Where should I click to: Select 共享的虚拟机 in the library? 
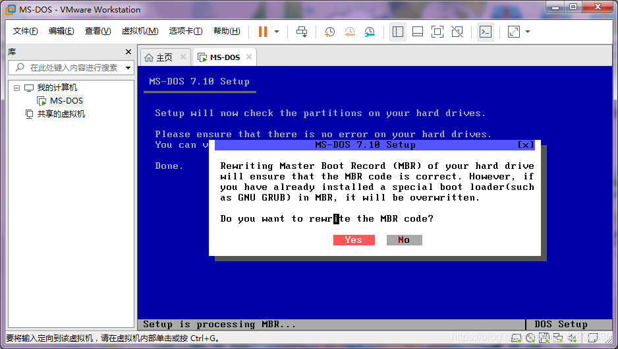point(61,114)
